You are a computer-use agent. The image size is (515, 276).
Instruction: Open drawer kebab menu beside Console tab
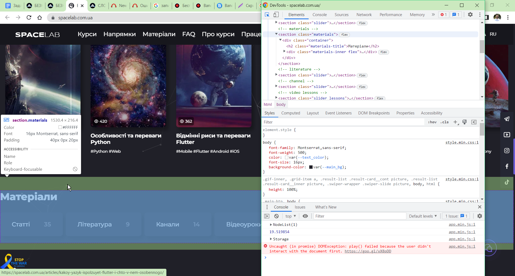click(267, 207)
